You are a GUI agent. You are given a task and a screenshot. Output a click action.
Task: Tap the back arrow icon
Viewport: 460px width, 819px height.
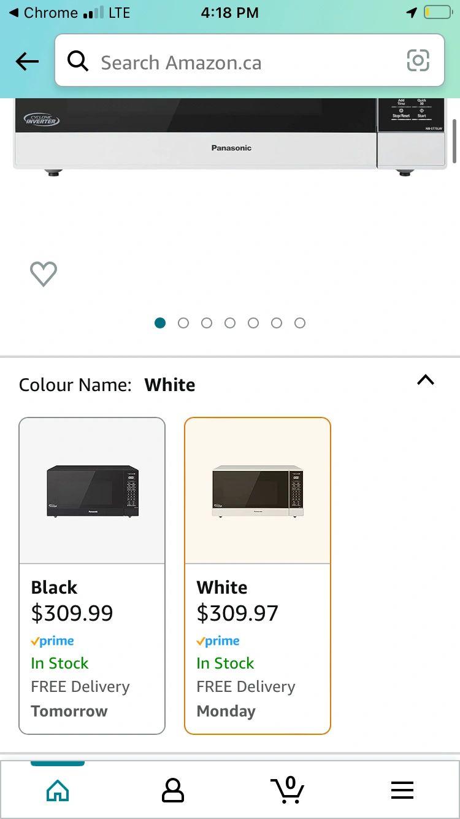tap(28, 61)
